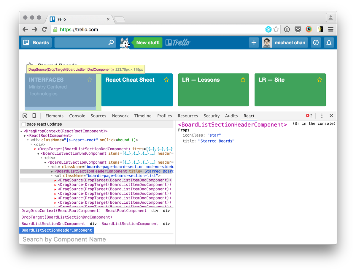Expand first DragSource(DropTarget(BoardListItemDndComponent)) row
Viewport: 356px width, 272px height.
coord(55,180)
